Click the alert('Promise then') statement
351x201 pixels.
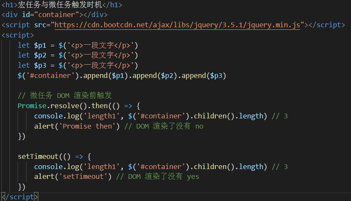77,126
